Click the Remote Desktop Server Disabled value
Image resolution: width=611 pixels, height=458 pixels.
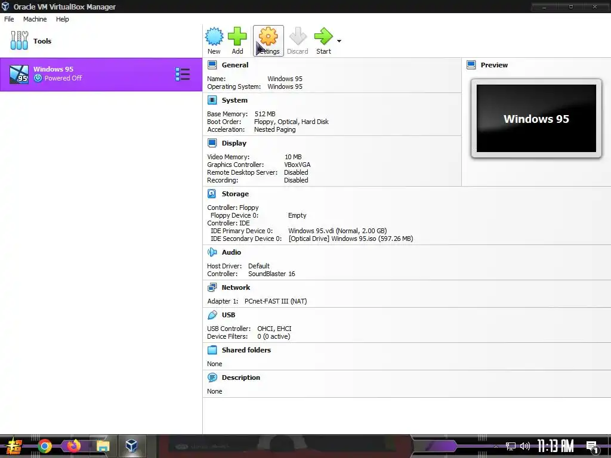point(296,172)
